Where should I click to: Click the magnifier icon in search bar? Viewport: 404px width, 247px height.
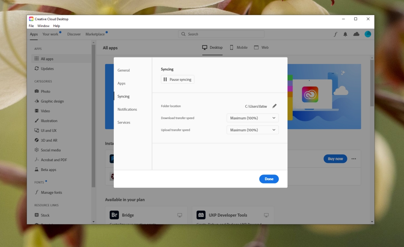[183, 34]
